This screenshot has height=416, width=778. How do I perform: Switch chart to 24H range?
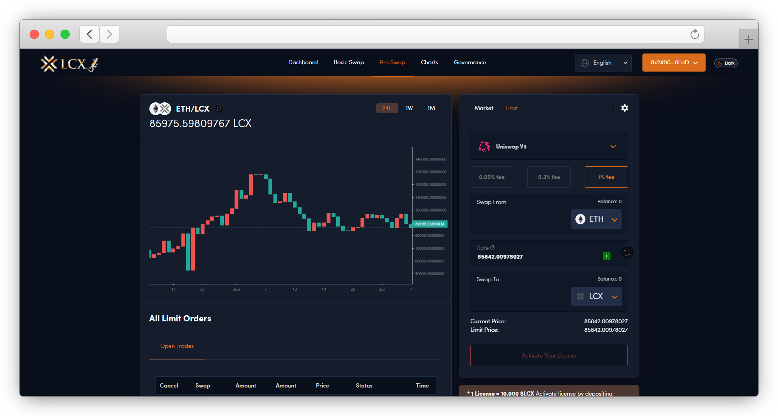click(387, 108)
